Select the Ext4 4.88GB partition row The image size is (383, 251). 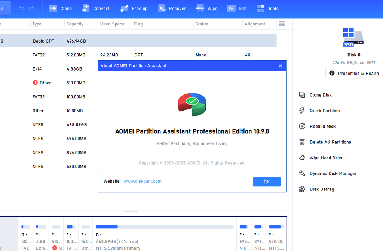click(49, 69)
